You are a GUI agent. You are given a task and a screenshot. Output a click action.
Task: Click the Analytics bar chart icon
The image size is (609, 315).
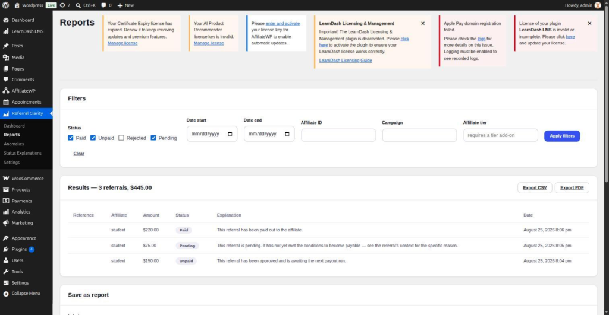(x=6, y=212)
